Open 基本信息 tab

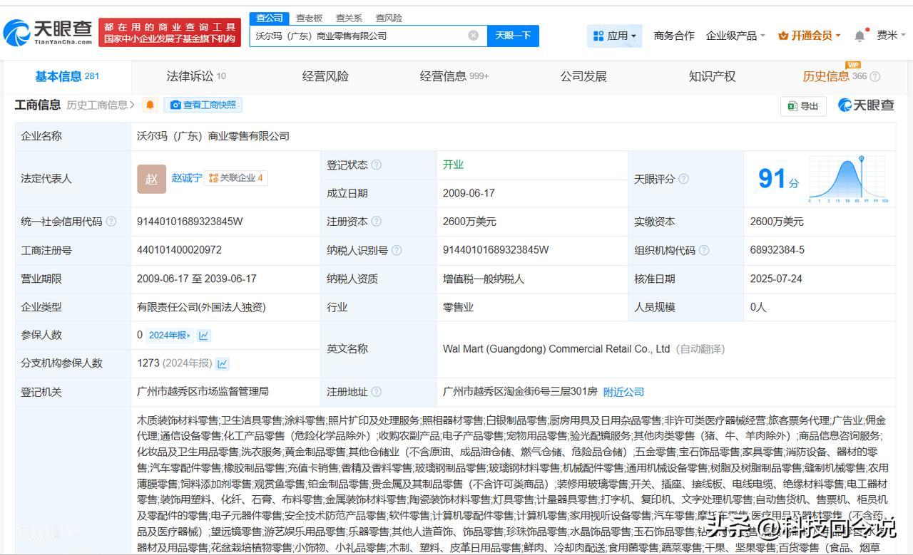(x=67, y=76)
